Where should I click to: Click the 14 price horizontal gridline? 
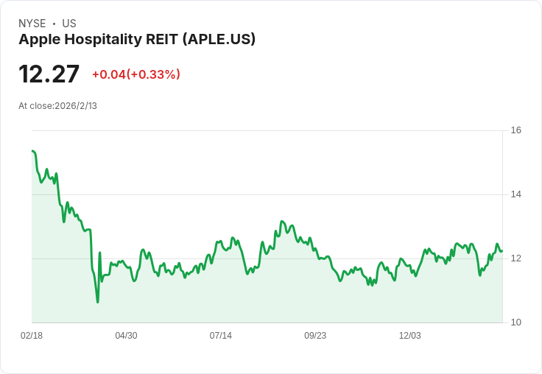(x=267, y=194)
